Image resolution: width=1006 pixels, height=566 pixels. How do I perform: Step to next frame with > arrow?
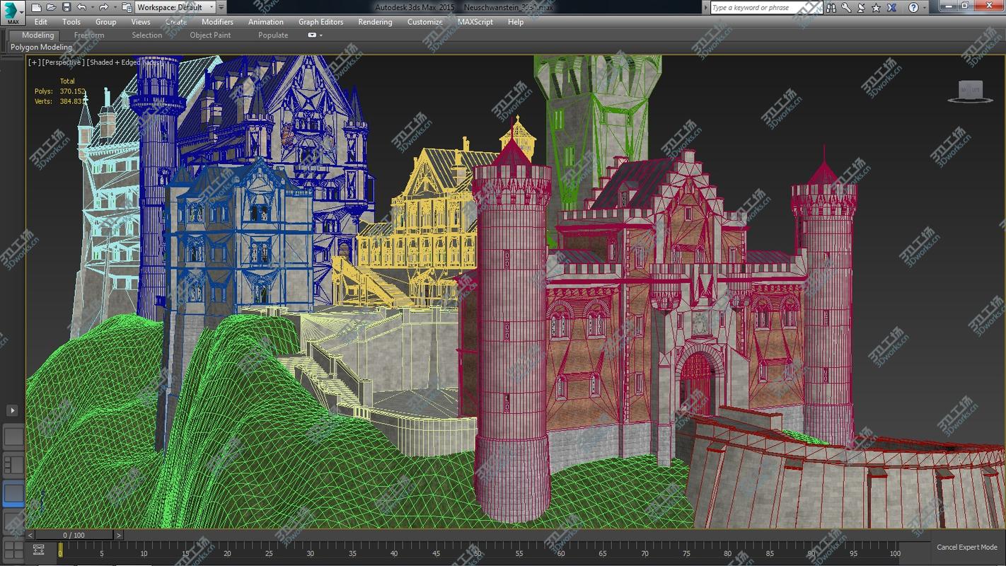click(x=119, y=536)
